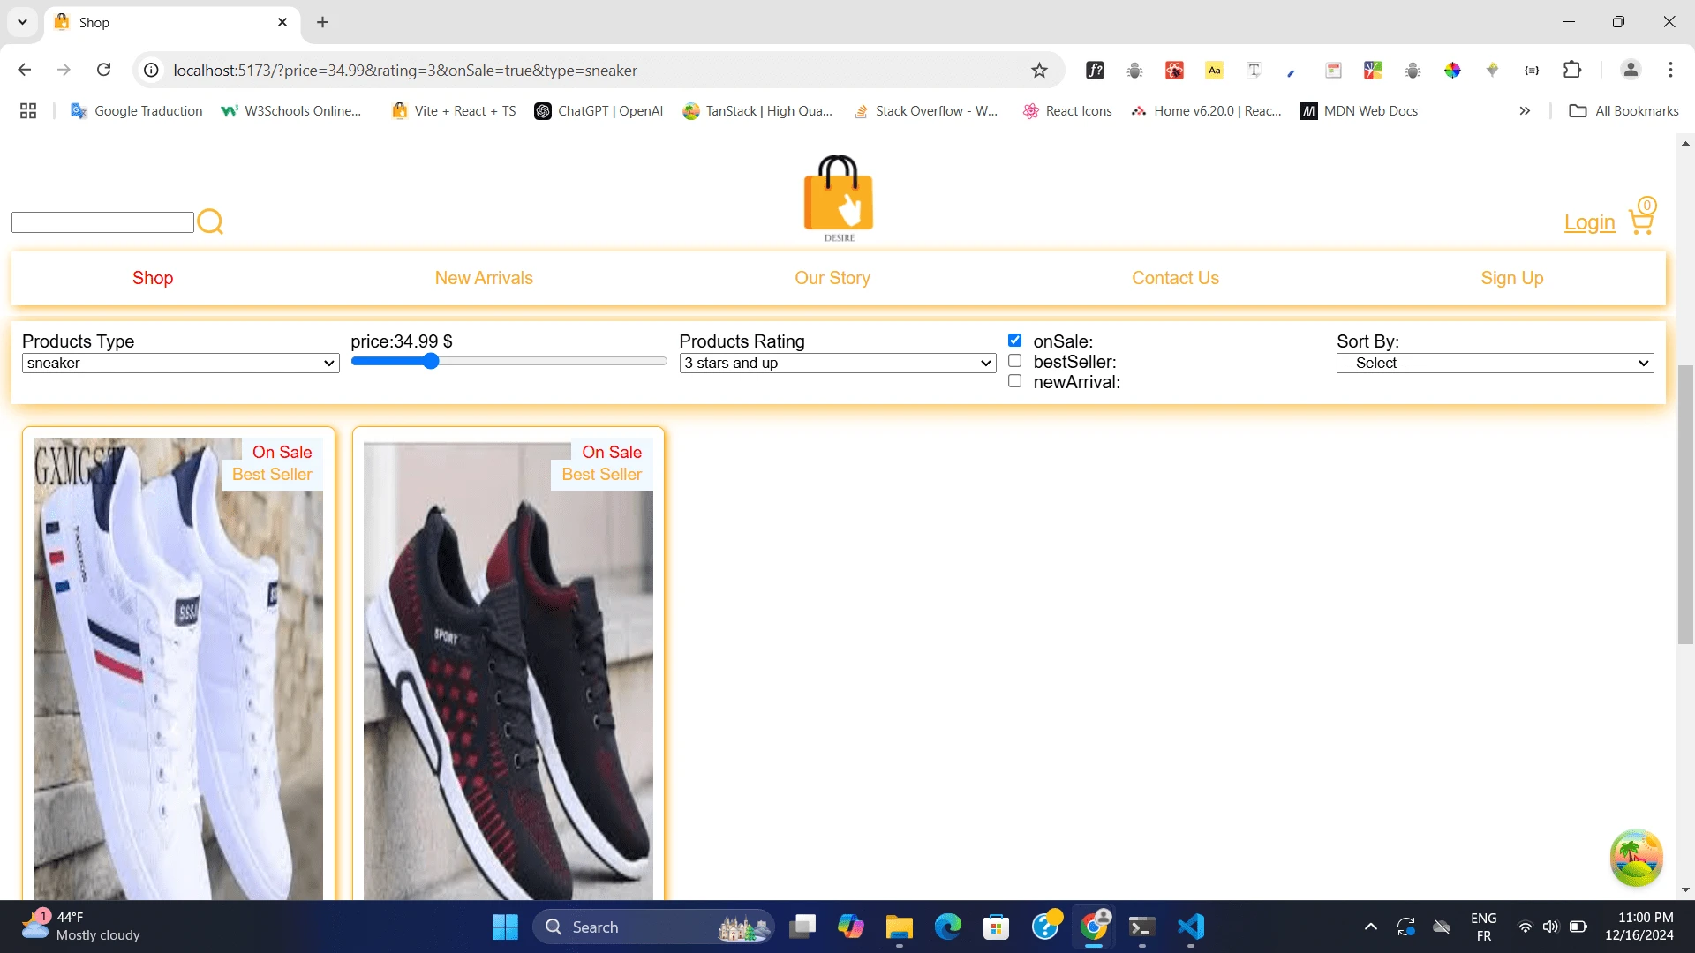
Task: Click the orange search magnifier icon
Action: [210, 221]
